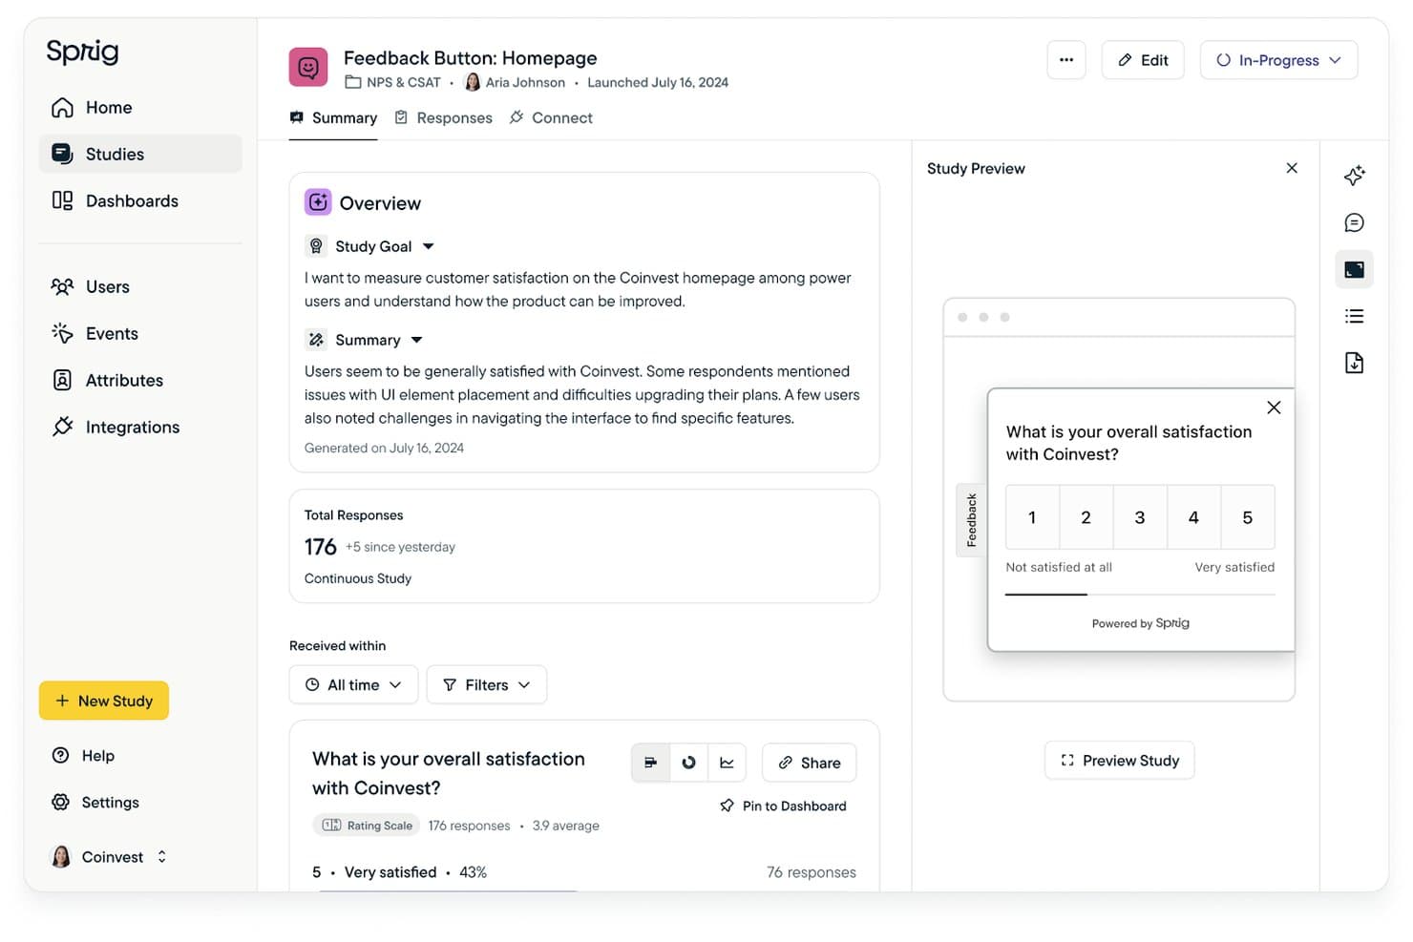Open the All time date dropdown
The image size is (1413, 942).
(x=353, y=684)
